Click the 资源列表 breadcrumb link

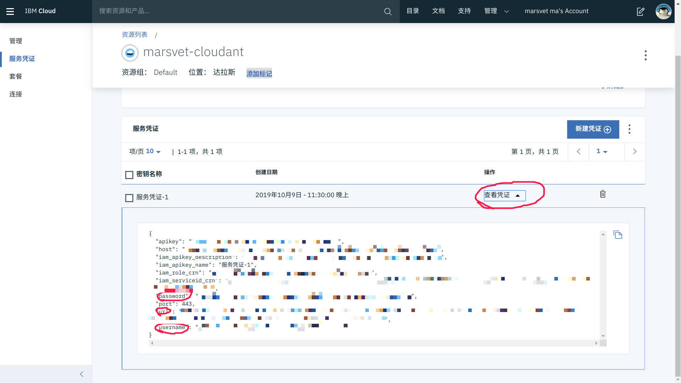pos(134,34)
